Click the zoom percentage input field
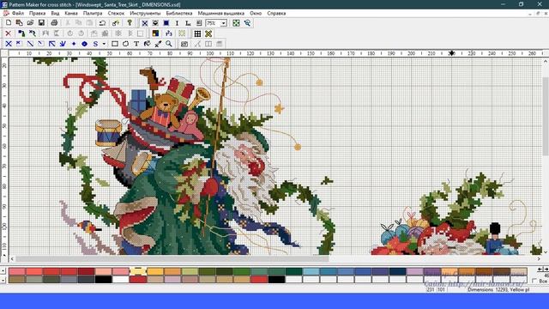 pyautogui.click(x=214, y=23)
